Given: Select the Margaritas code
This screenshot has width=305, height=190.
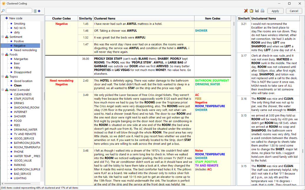Looking at the screenshot, I should pos(21,59).
